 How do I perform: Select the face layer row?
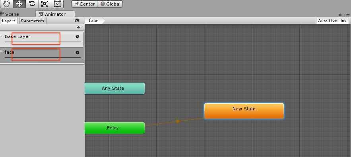pyautogui.click(x=42, y=55)
